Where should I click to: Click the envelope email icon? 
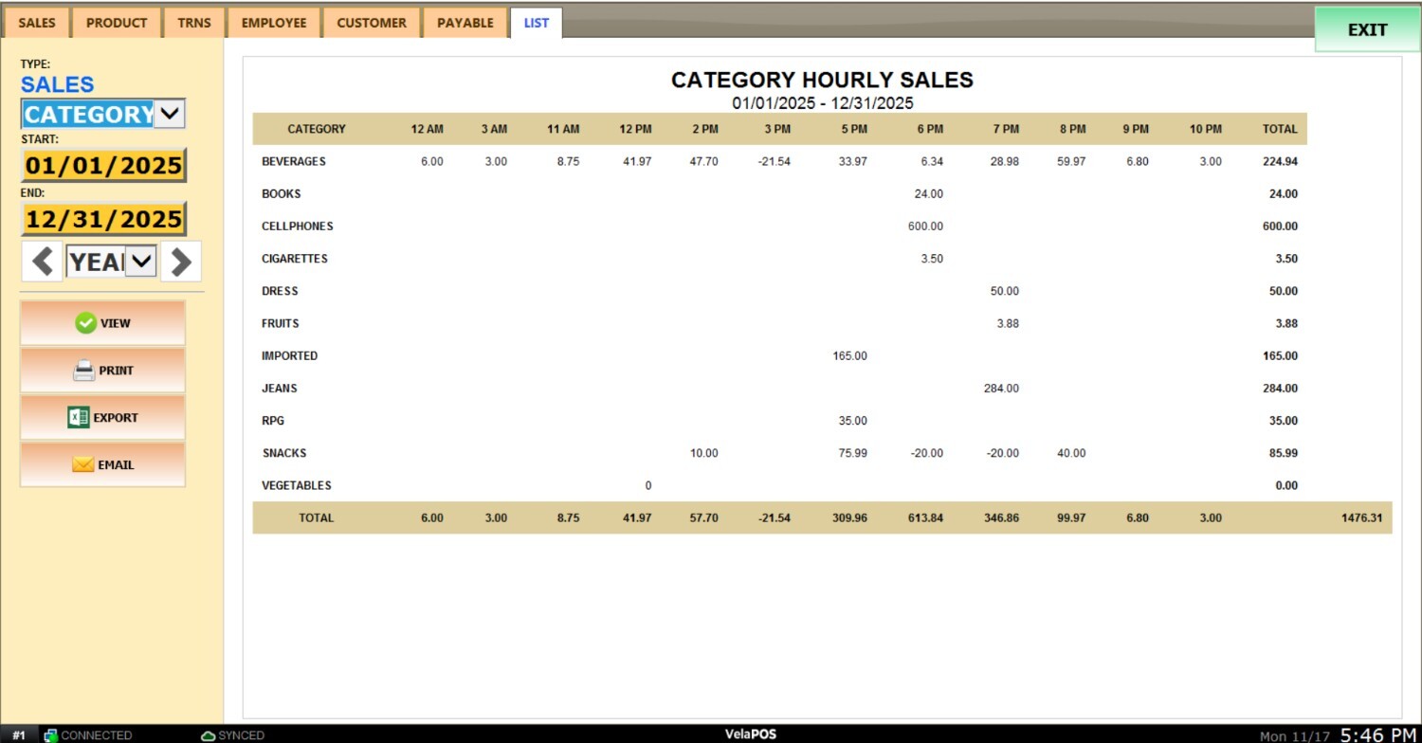tap(83, 464)
